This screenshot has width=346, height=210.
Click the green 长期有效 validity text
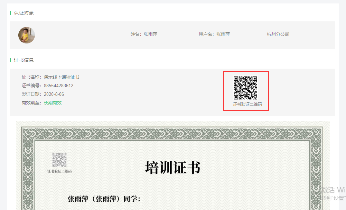pyautogui.click(x=53, y=103)
